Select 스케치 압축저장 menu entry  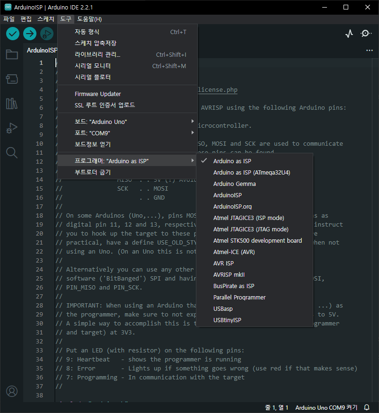pos(127,43)
